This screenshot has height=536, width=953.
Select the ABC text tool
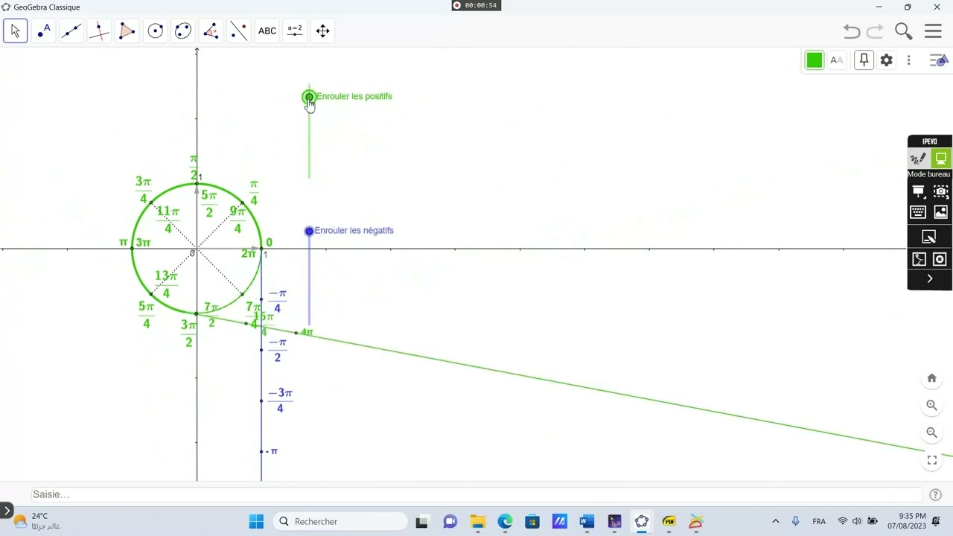tap(267, 31)
